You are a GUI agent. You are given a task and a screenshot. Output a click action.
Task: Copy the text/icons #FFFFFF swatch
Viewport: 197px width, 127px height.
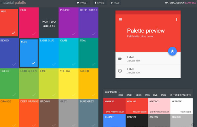[x=182, y=106]
